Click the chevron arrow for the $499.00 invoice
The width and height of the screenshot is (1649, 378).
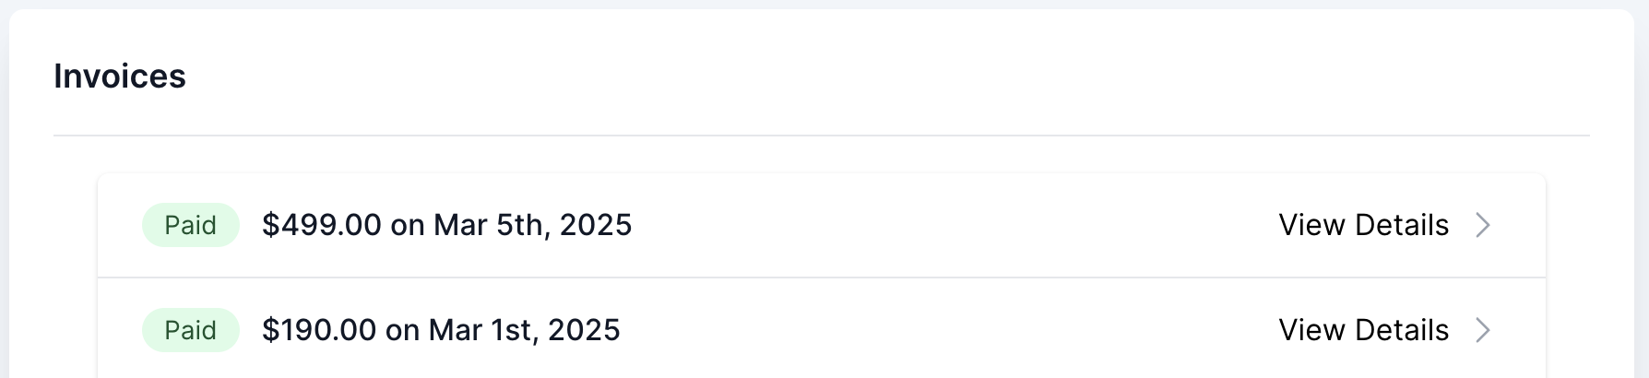1483,225
